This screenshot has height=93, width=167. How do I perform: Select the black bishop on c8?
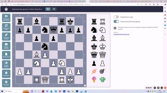click(37, 21)
